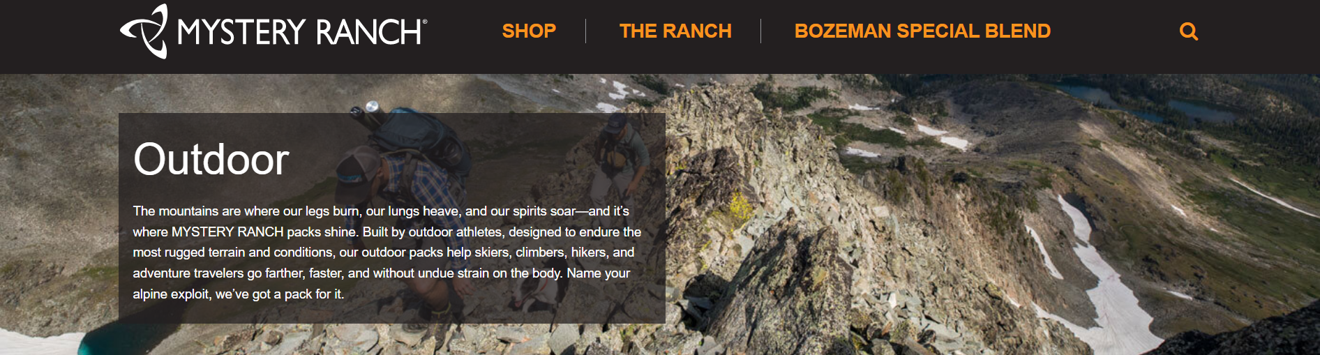The image size is (1320, 355).
Task: Click the yellow-green shrub on the ridge
Action: point(741,207)
